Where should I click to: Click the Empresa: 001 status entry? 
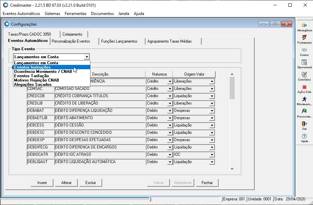pyautogui.click(x=234, y=199)
